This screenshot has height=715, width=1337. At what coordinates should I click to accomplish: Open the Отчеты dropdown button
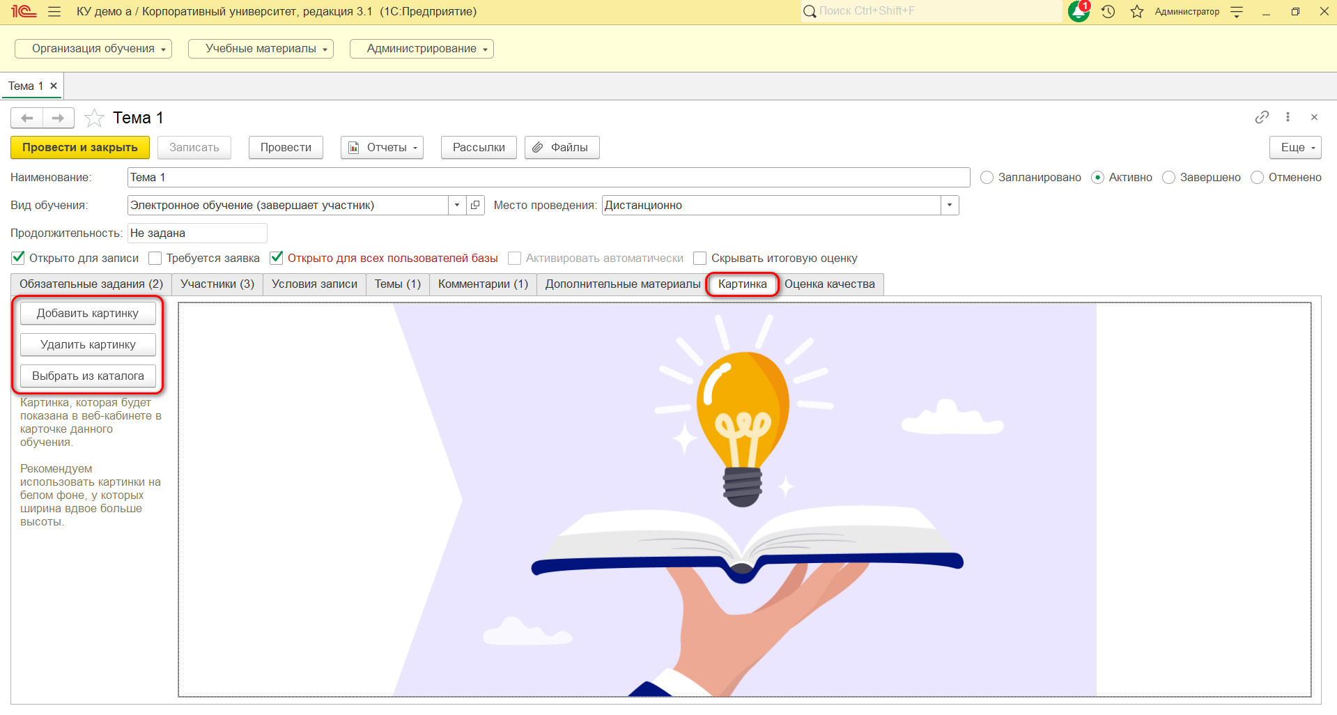[x=382, y=148]
